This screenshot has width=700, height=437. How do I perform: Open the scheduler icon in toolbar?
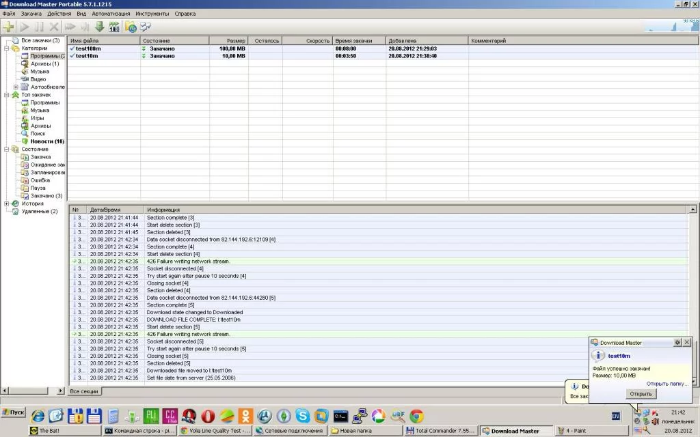[114, 27]
